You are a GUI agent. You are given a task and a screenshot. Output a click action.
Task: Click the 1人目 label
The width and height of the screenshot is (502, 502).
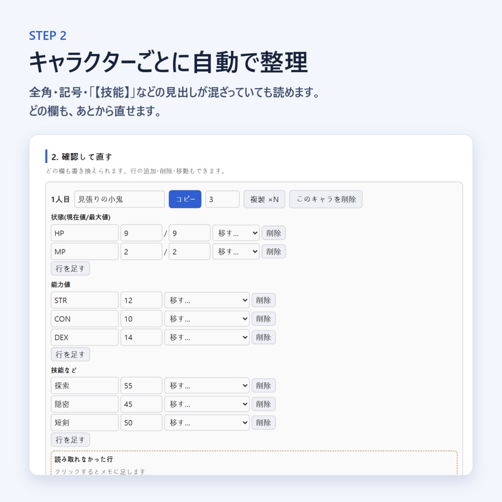tap(60, 199)
